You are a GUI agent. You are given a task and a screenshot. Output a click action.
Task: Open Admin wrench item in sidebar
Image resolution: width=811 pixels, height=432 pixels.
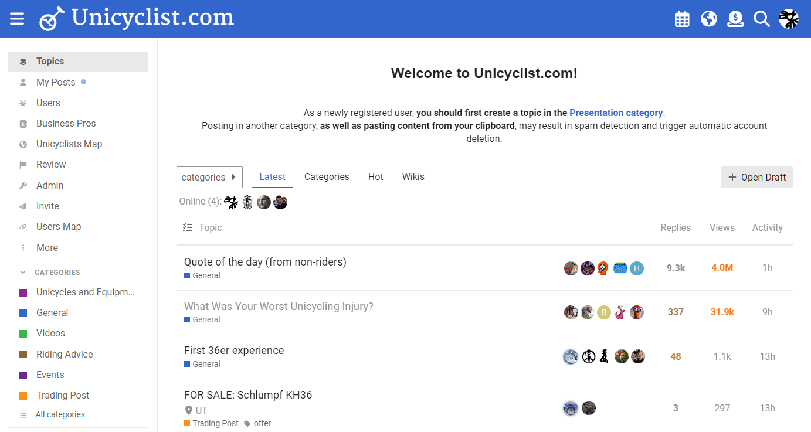click(50, 185)
